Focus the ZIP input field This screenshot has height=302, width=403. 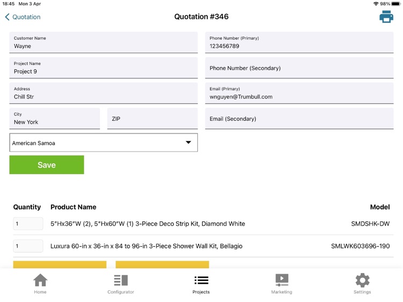click(x=153, y=118)
